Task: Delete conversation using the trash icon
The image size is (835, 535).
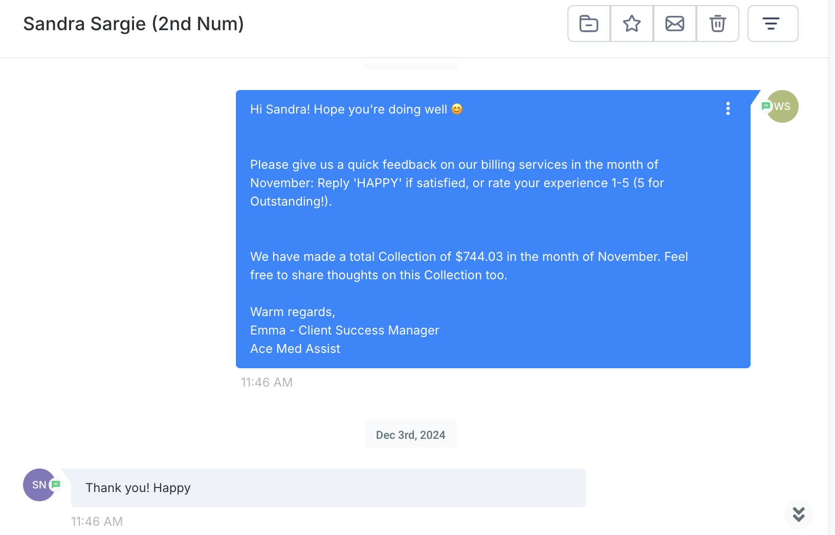Action: pyautogui.click(x=717, y=24)
